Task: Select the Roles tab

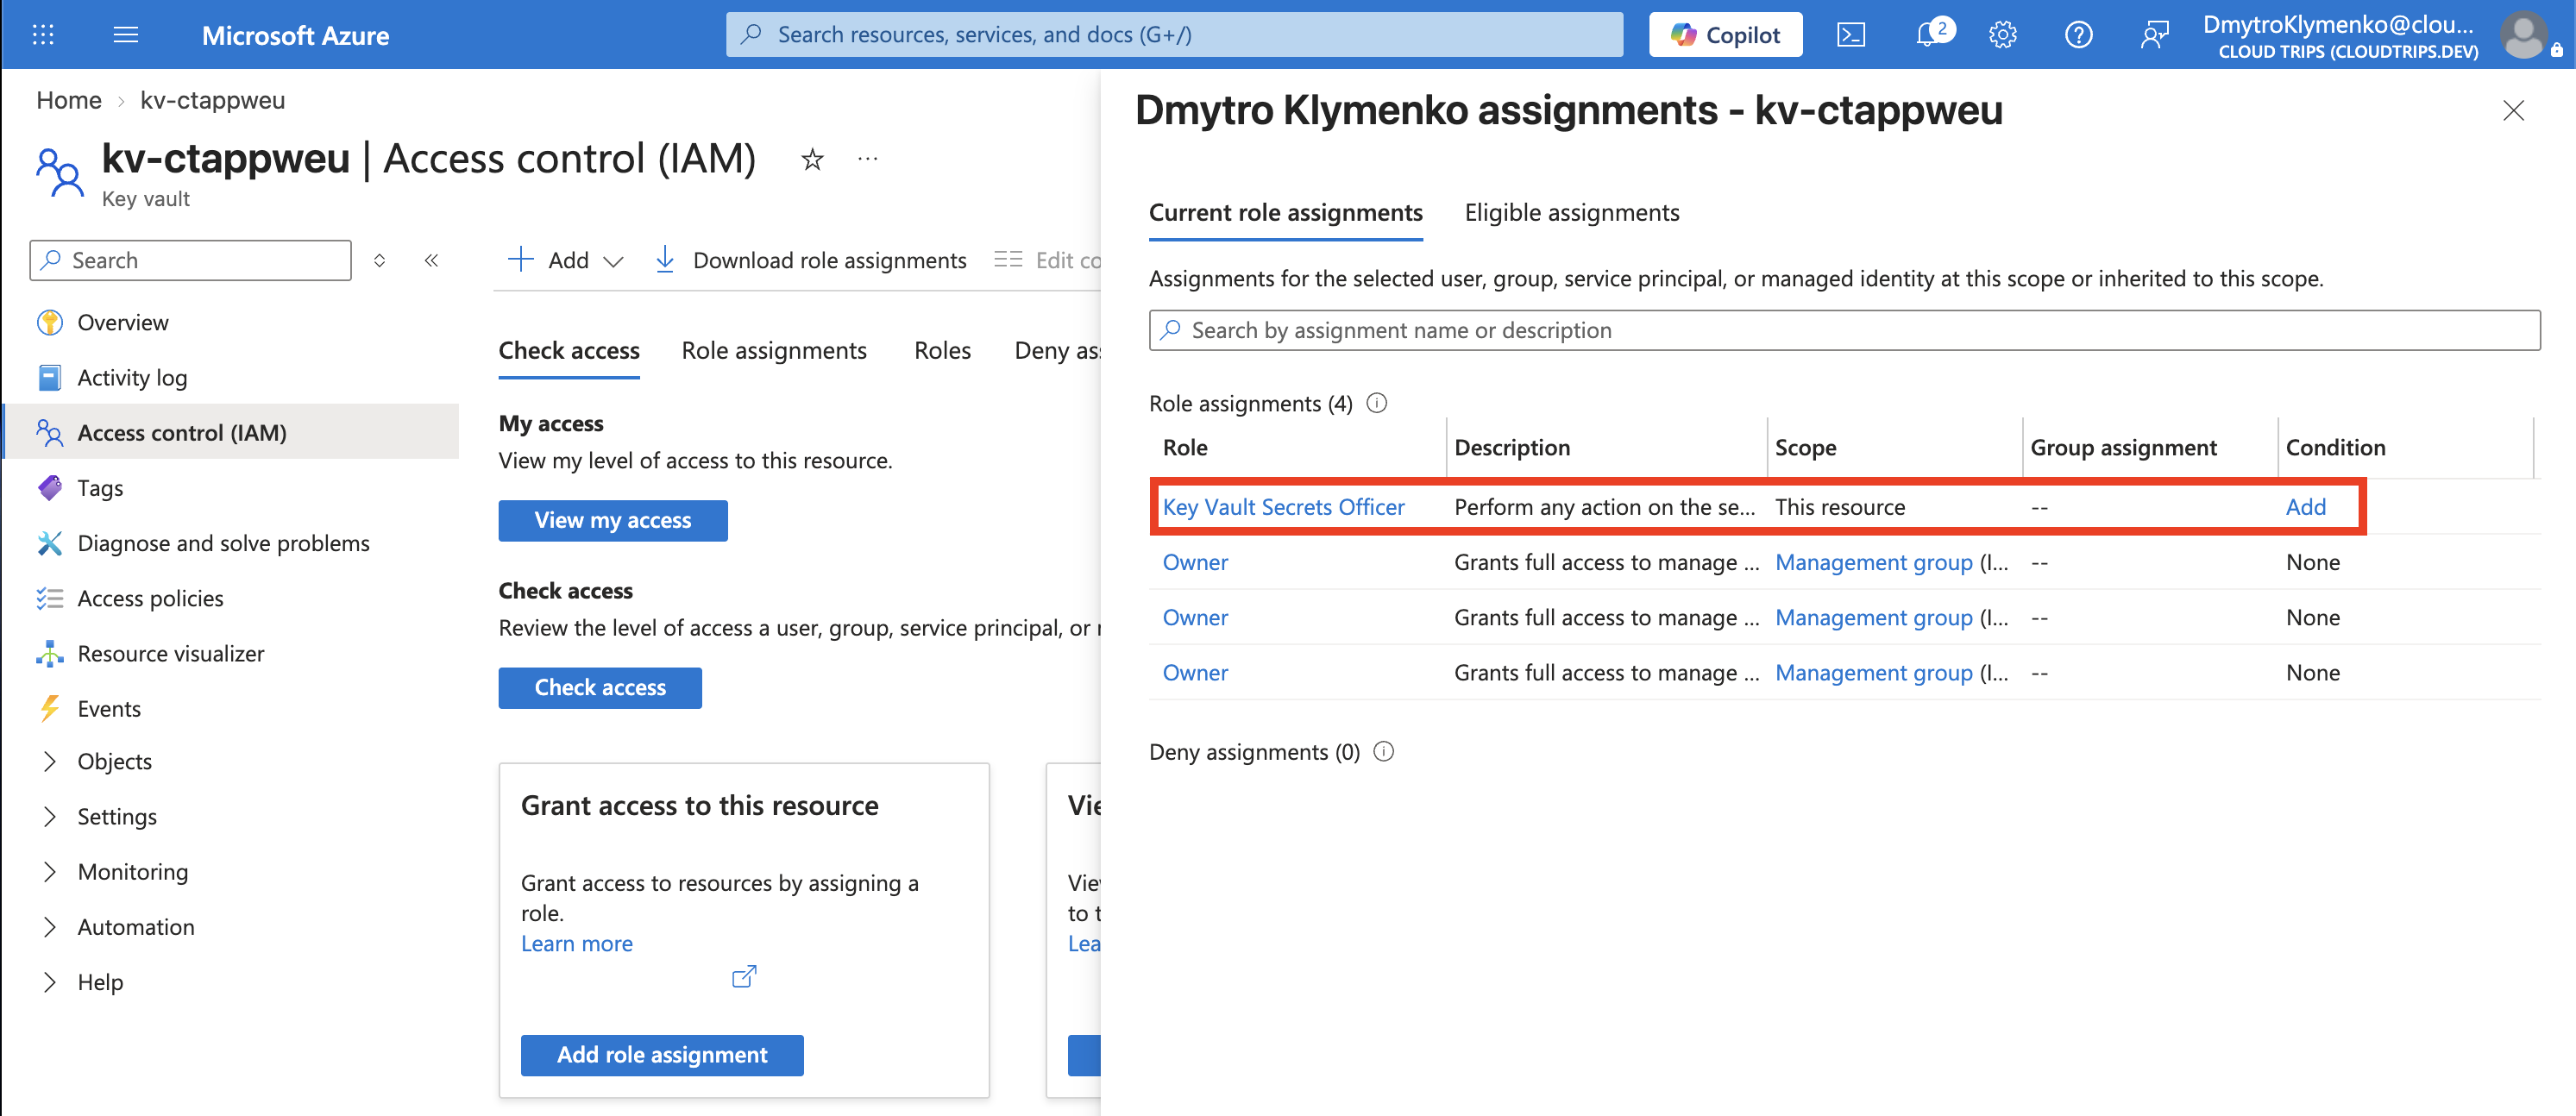Action: point(943,351)
